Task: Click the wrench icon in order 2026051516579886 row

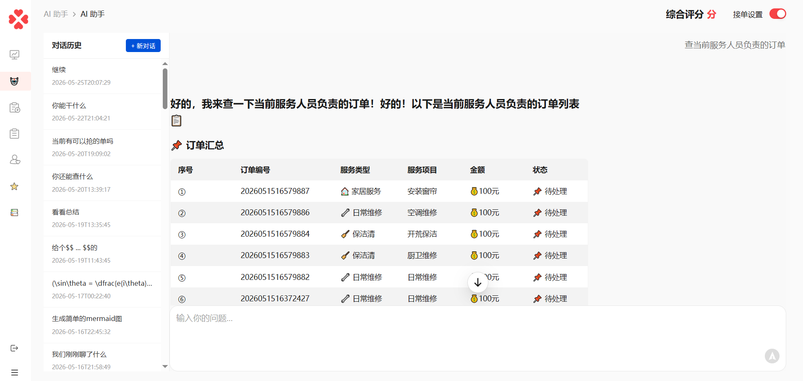Action: 345,213
